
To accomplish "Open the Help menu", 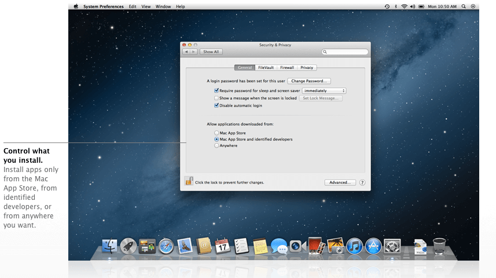I will [x=181, y=6].
